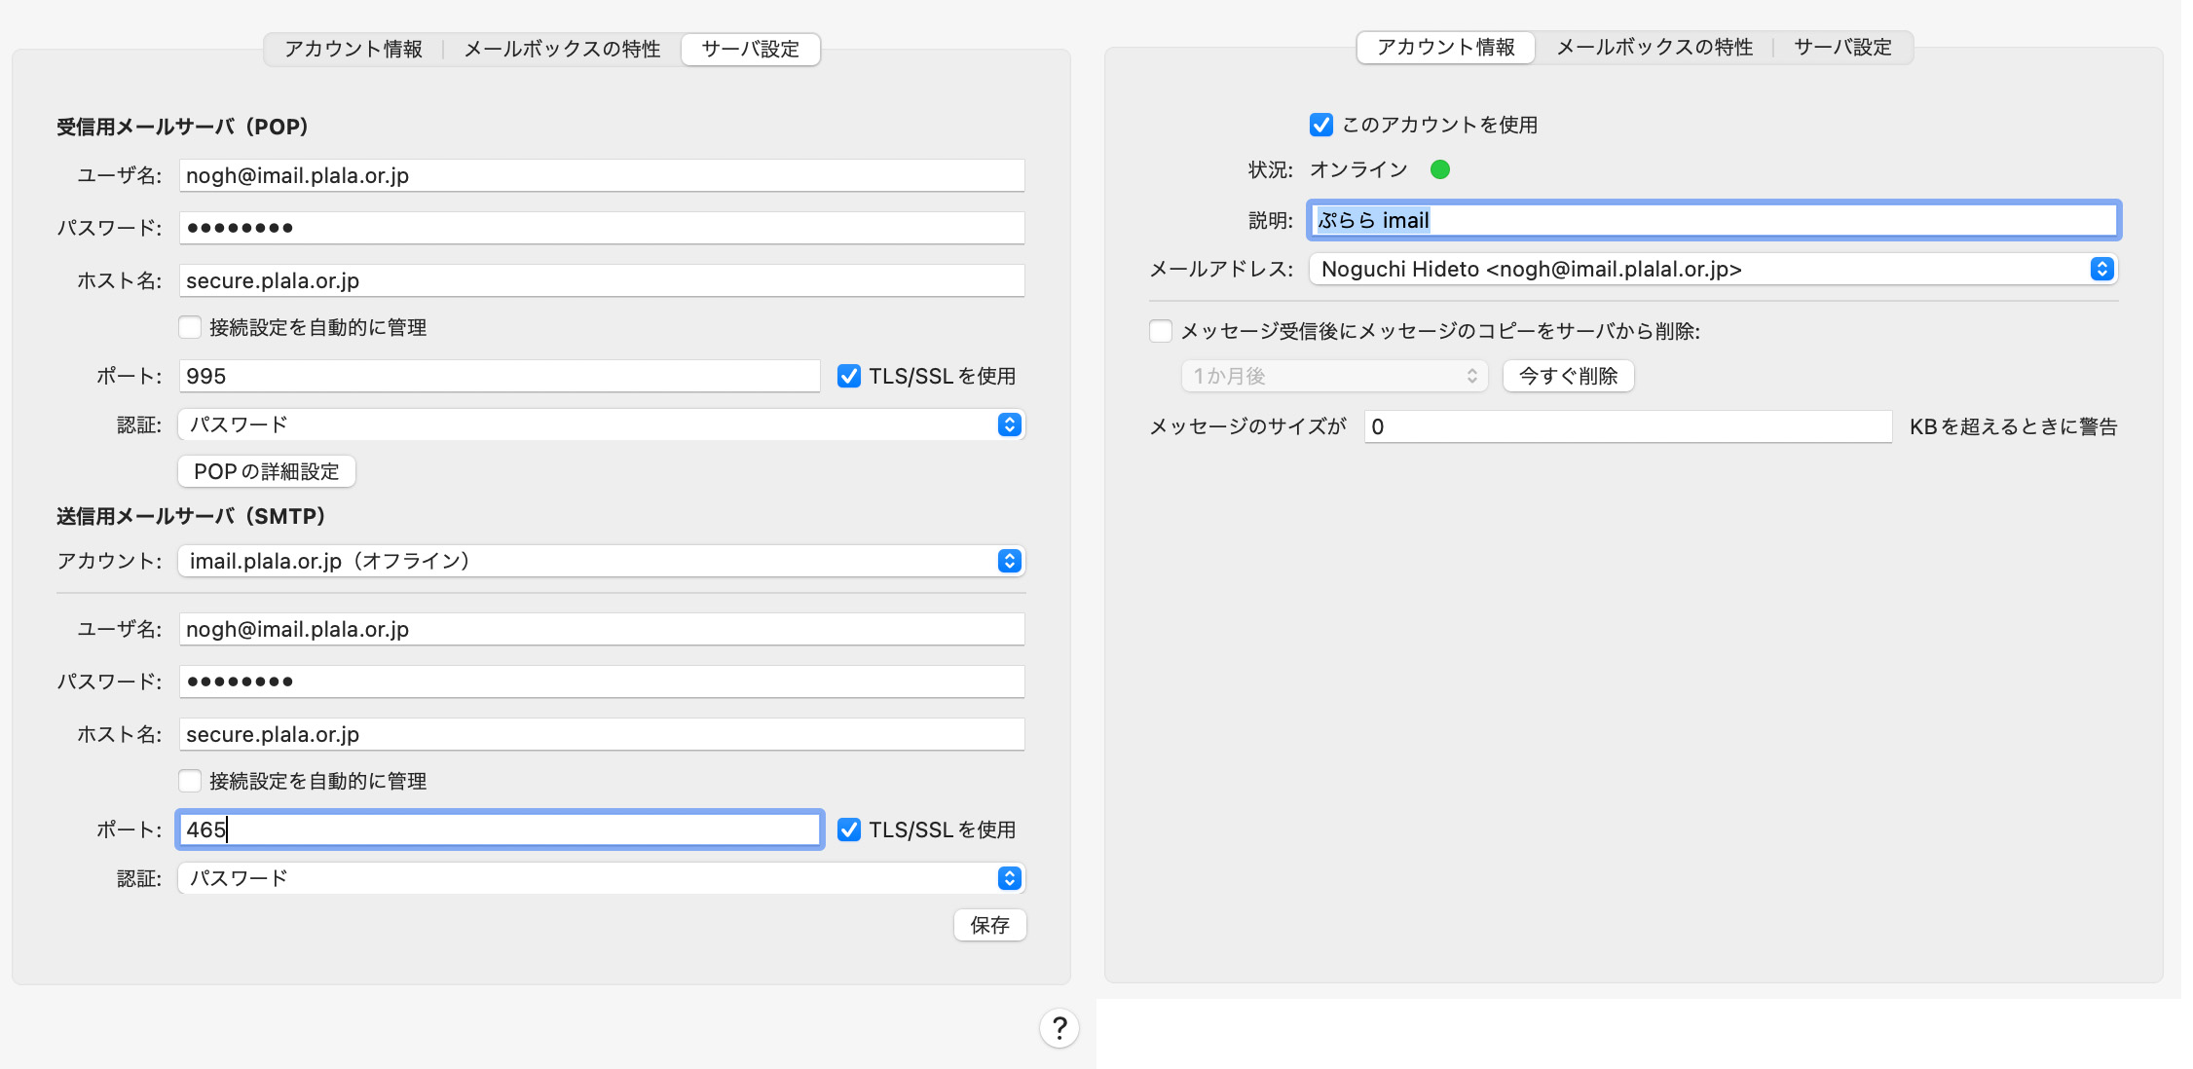
Task: Enable POP 接続設定を自動的に管理 checkbox
Action: [191, 328]
